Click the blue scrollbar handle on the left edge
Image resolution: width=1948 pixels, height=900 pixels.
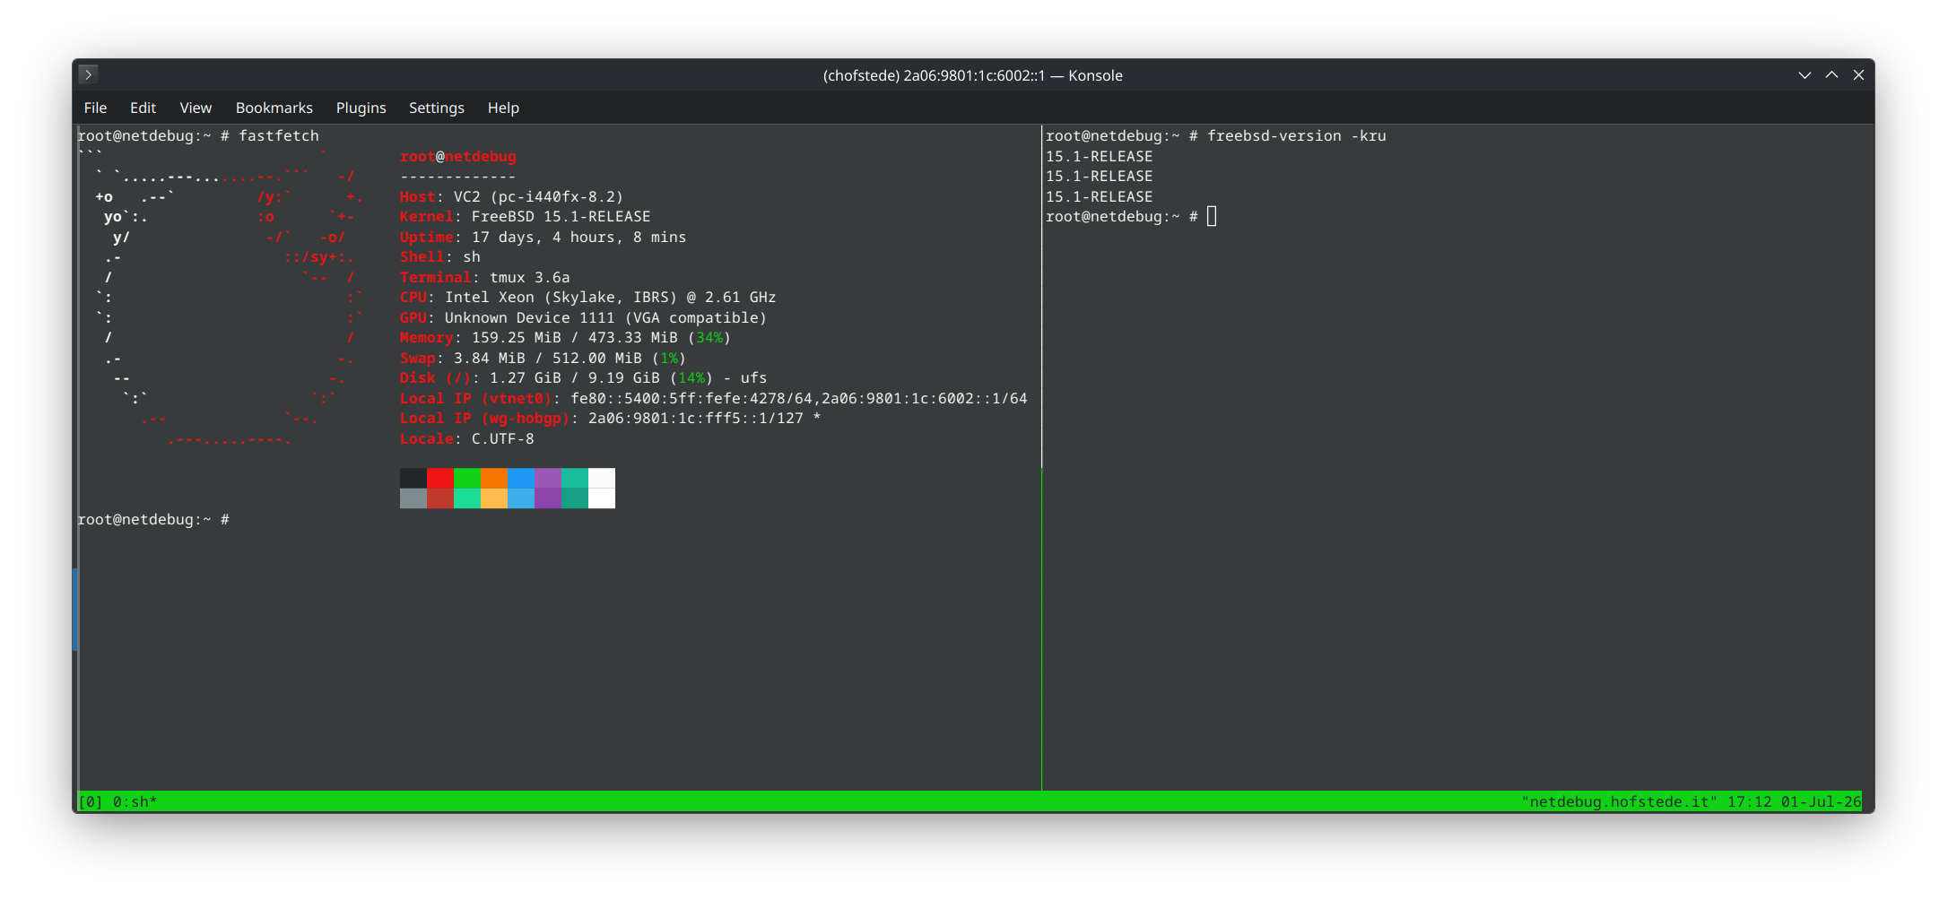pyautogui.click(x=75, y=609)
